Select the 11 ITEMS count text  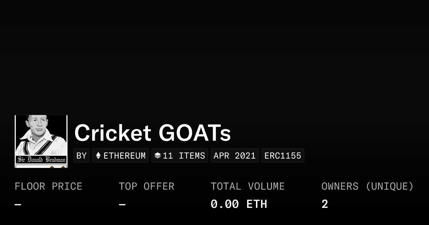(184, 156)
